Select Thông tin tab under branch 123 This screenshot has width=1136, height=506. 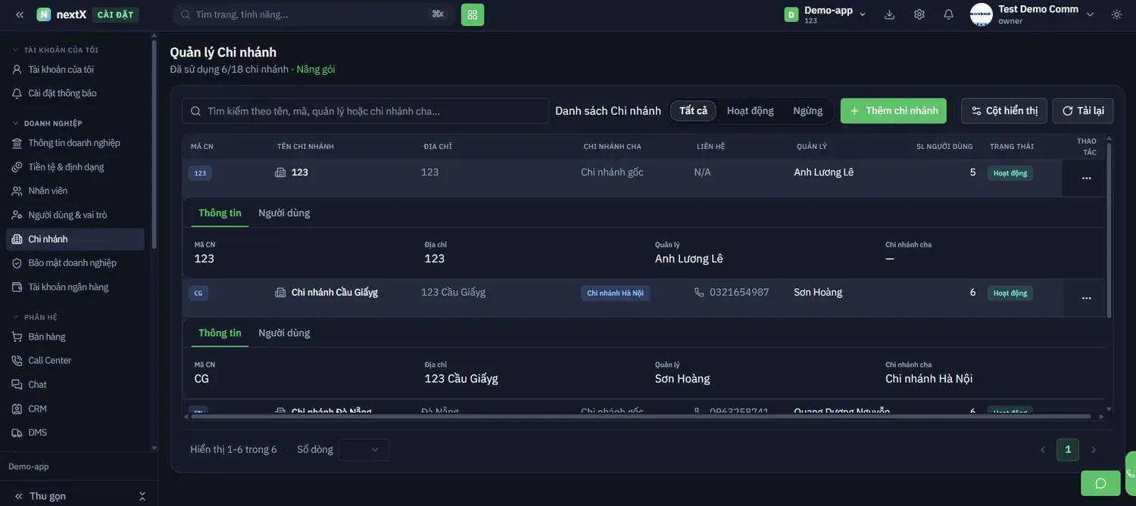pyautogui.click(x=220, y=213)
